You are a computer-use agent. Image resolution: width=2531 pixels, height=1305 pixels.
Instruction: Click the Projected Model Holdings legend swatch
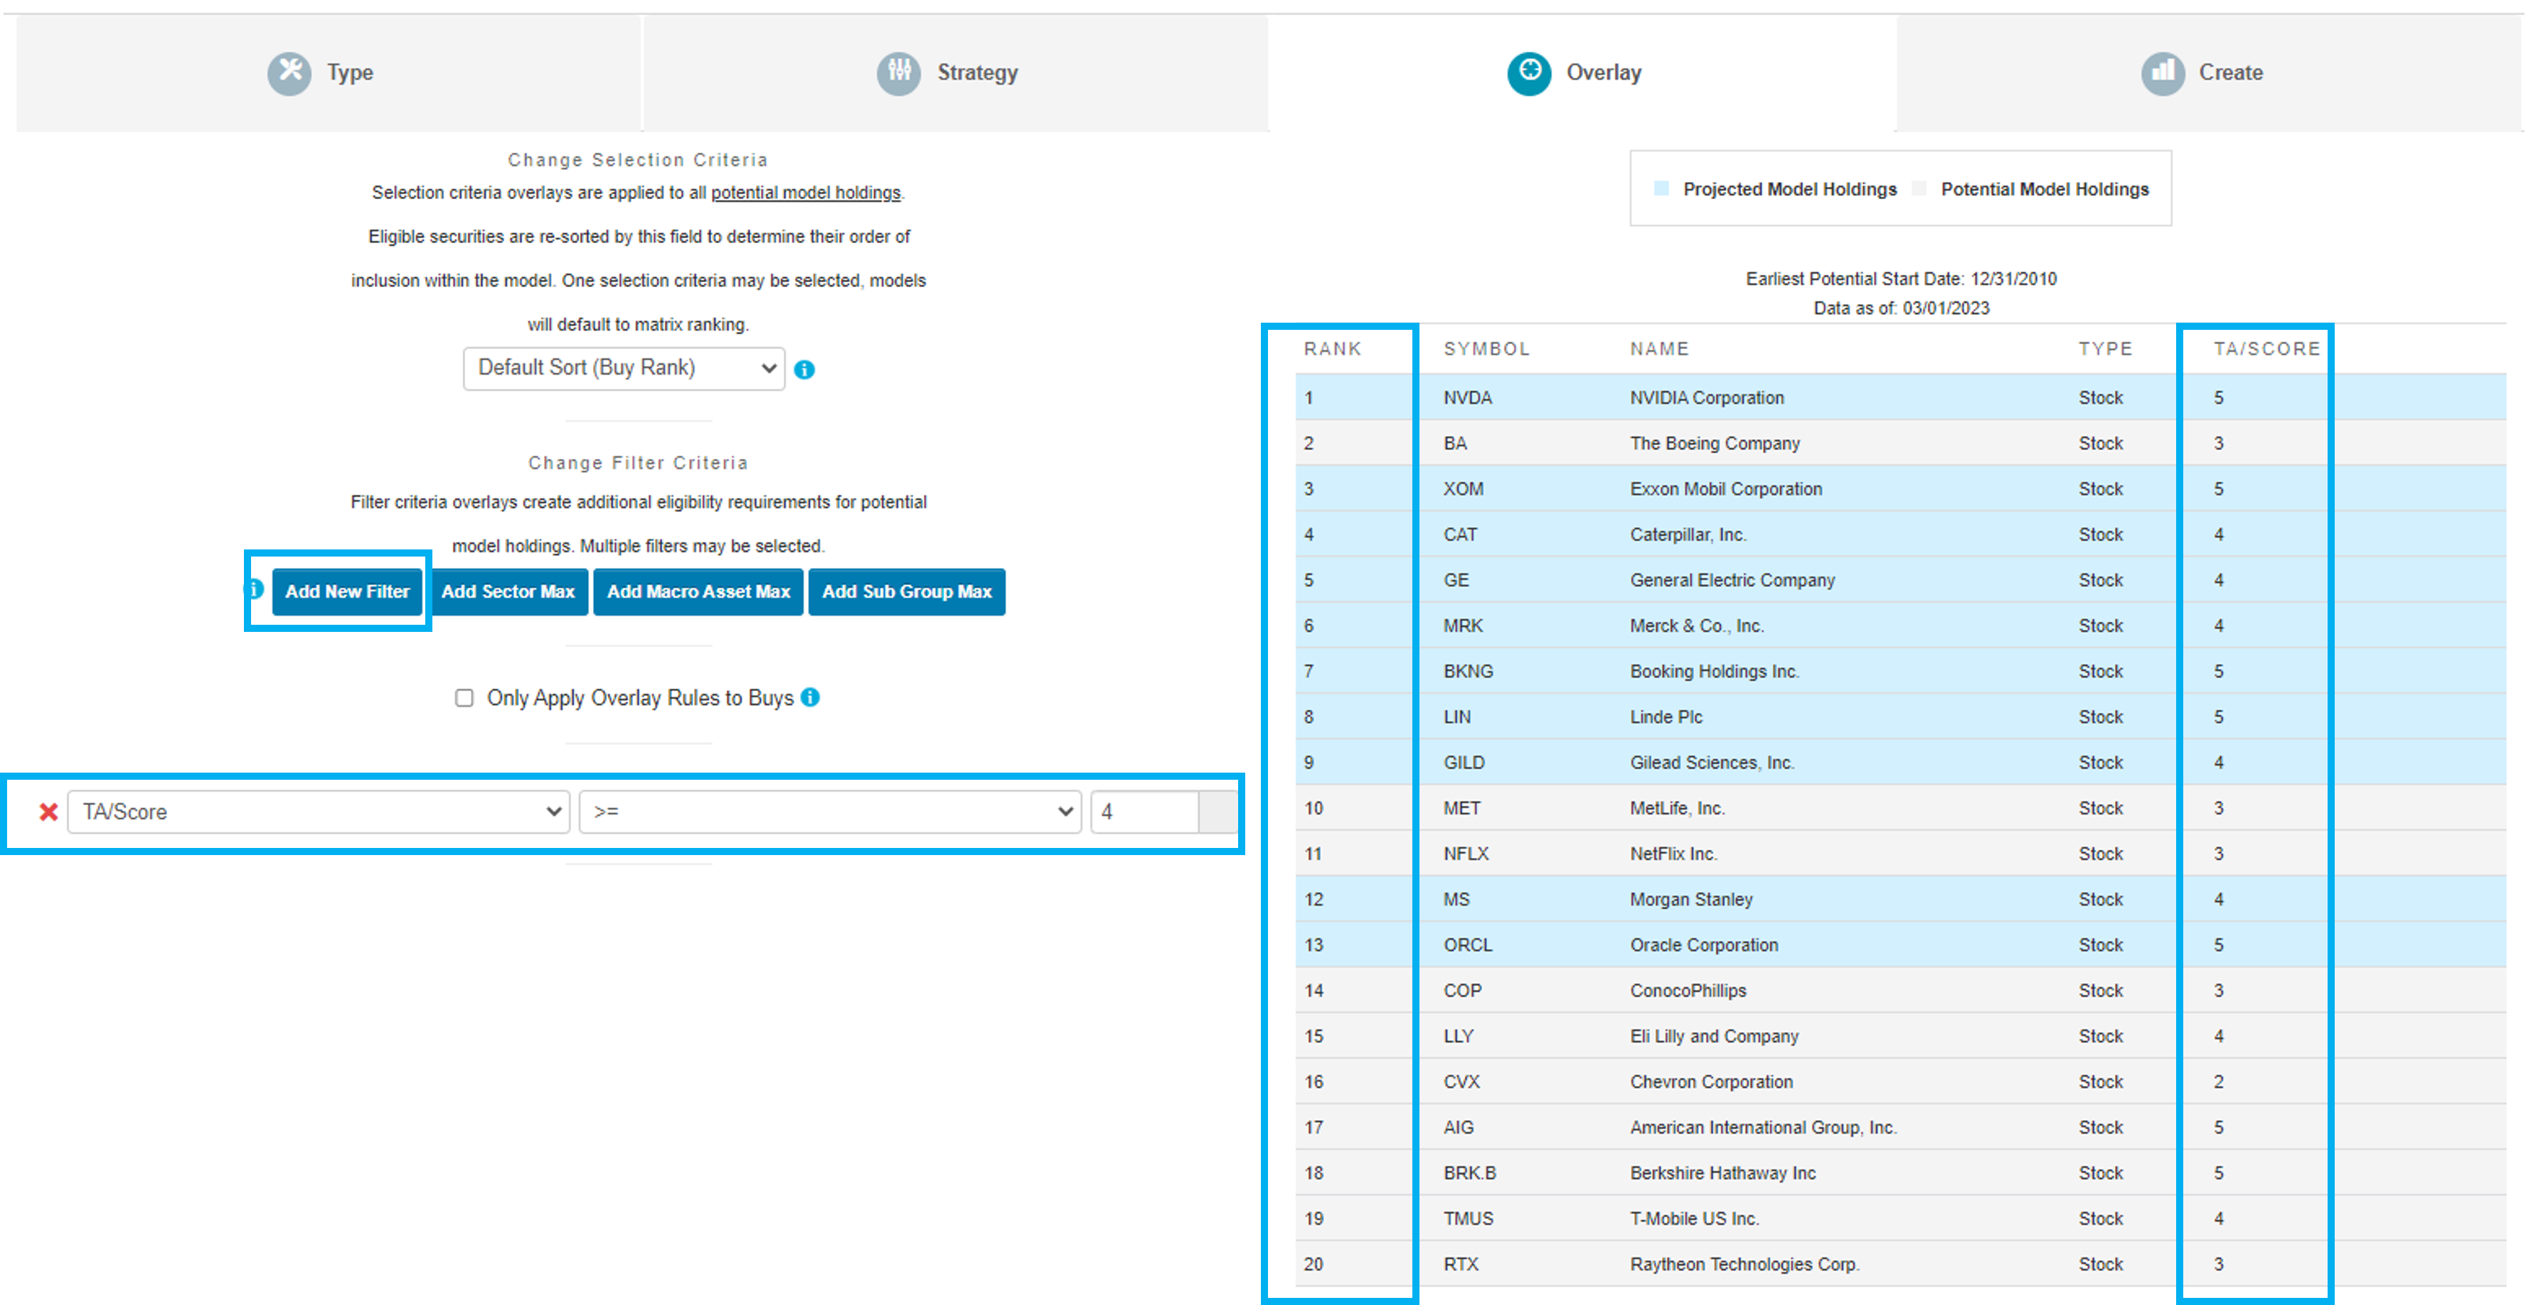tap(1661, 188)
